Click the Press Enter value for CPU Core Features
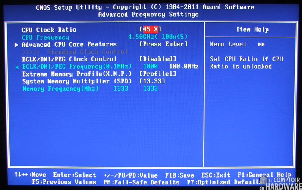The image size is (302, 190). tap(163, 44)
